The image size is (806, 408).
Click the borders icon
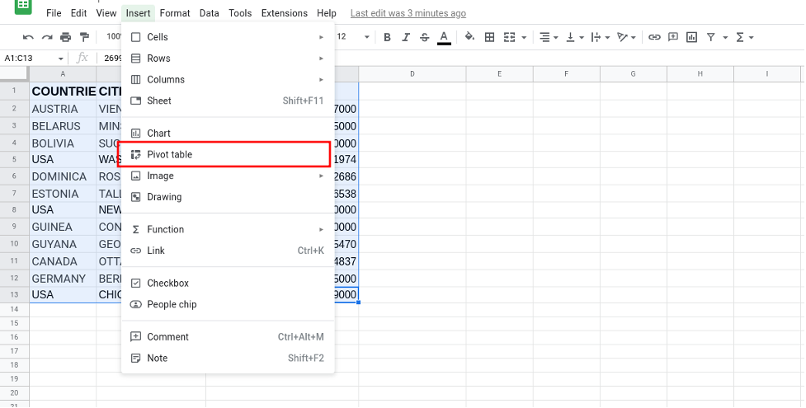pyautogui.click(x=490, y=37)
